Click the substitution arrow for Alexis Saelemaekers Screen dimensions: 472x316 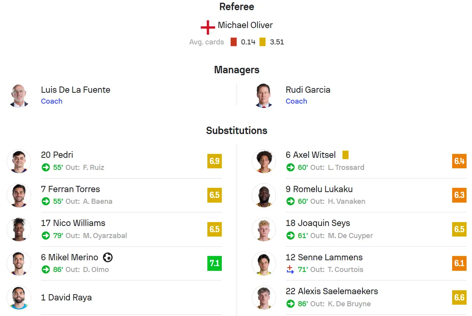pyautogui.click(x=290, y=304)
